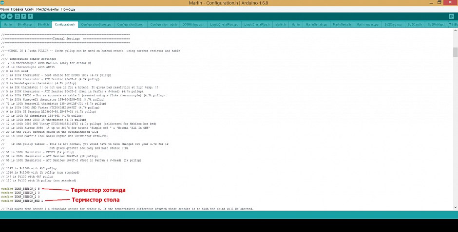The width and height of the screenshot is (458, 232).
Task: Click the editor scrollbar up arrow
Action: click(456, 32)
